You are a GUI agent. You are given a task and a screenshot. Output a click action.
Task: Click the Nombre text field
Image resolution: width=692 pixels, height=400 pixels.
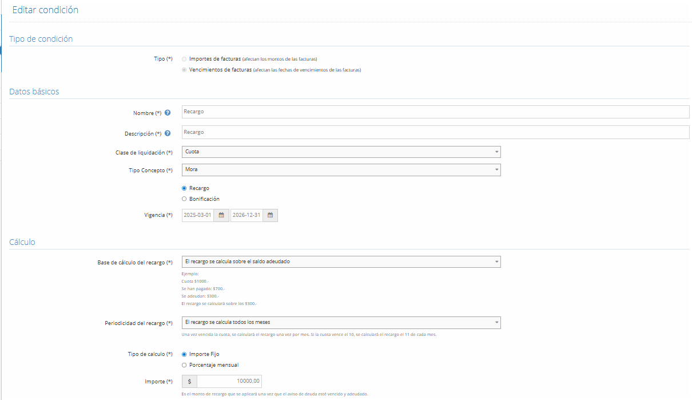point(435,112)
